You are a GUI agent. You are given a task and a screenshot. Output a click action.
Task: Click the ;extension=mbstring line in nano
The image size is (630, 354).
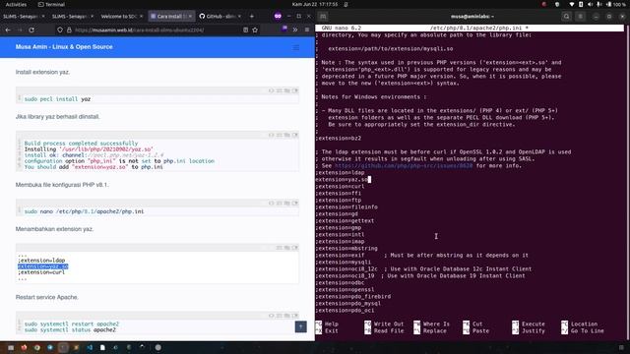coord(346,248)
